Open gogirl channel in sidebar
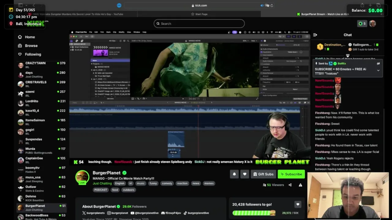 tap(42, 131)
